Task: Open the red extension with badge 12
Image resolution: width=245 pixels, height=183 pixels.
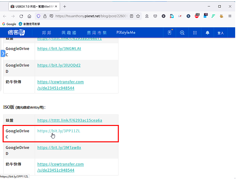Action: [x=197, y=16]
